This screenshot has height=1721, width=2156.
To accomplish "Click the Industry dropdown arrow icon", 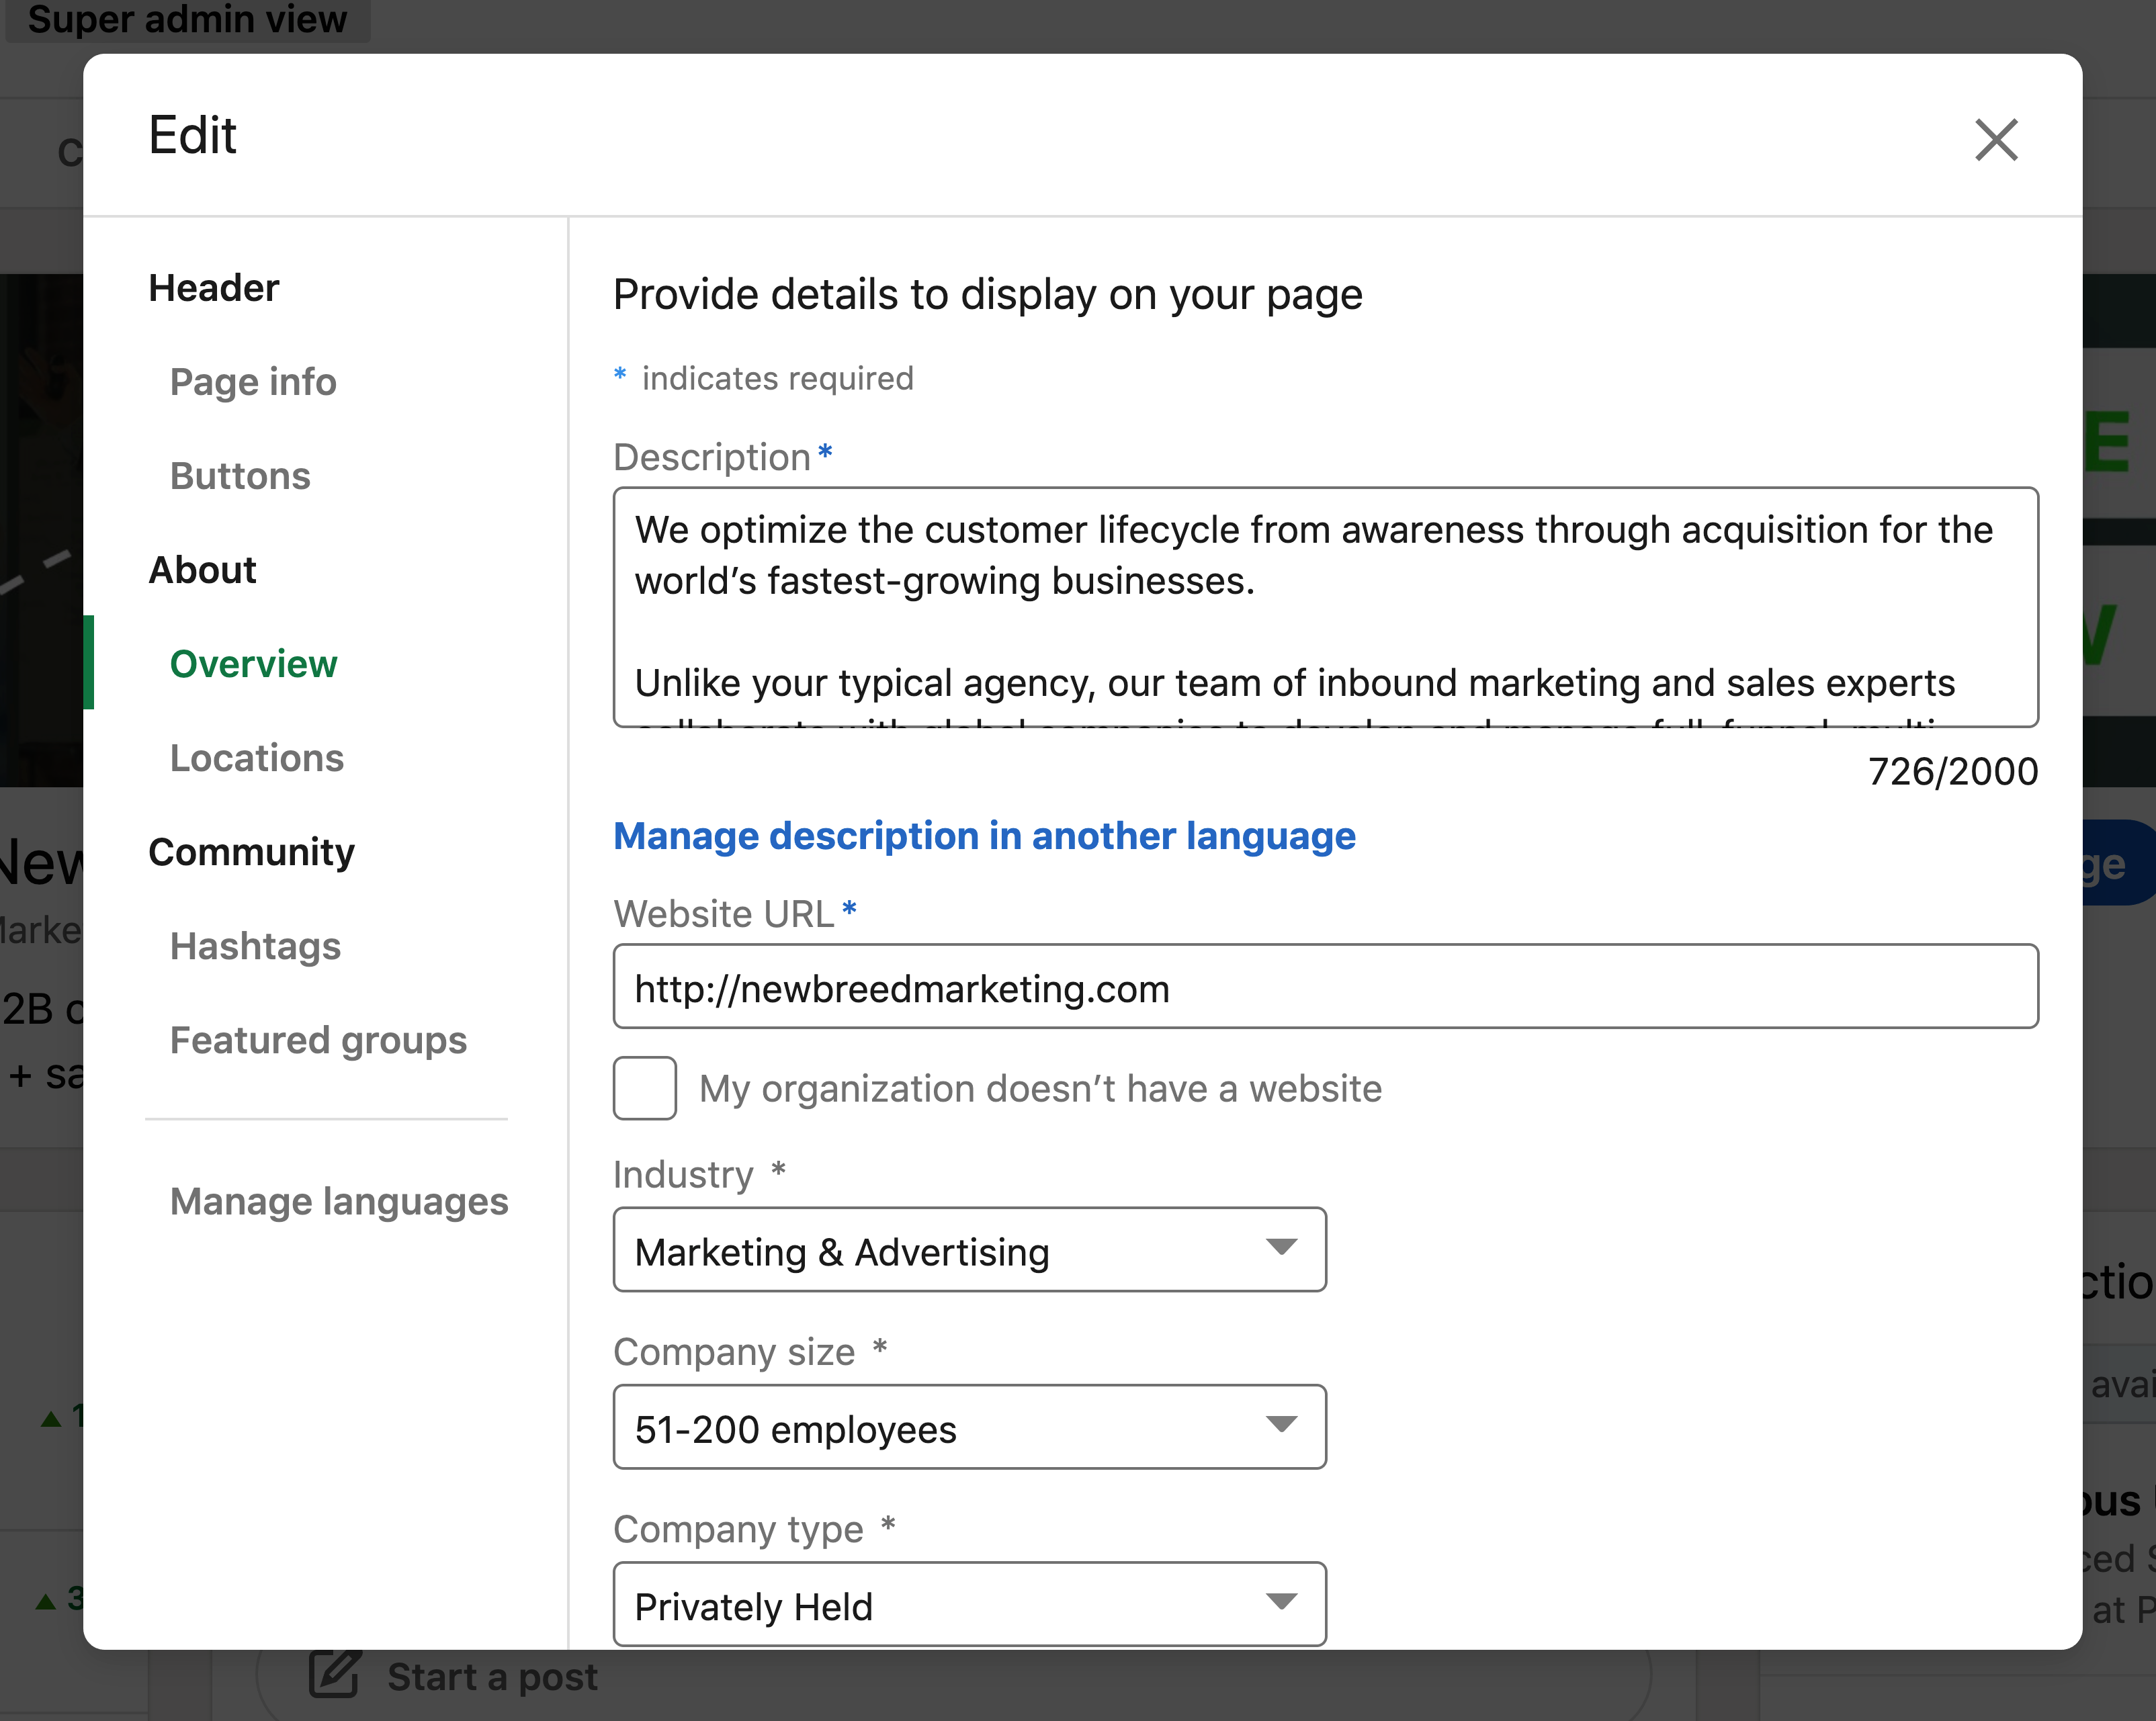I will 1281,1247.
